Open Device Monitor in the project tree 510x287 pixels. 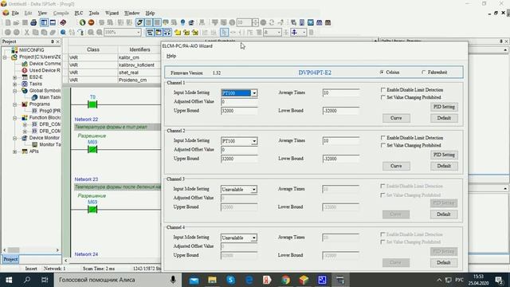coord(41,138)
